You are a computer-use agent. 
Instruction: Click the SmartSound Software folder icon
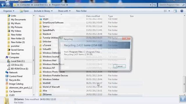point(40,23)
